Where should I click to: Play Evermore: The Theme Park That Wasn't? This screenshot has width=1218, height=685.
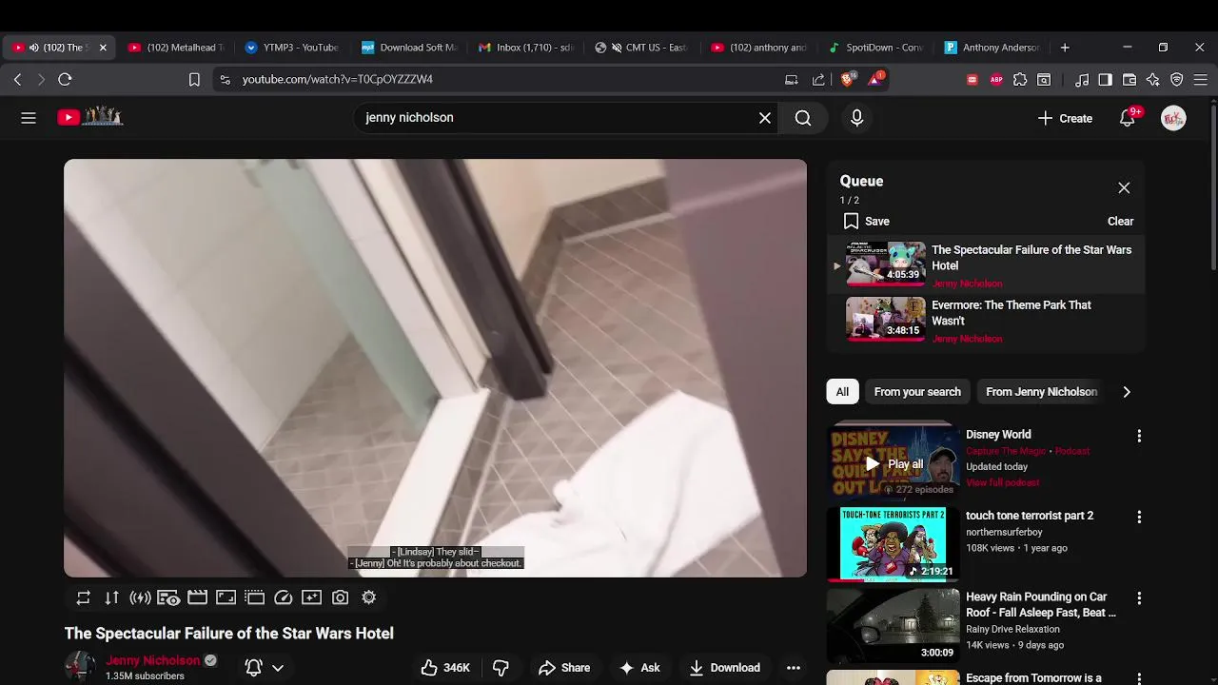click(x=985, y=321)
